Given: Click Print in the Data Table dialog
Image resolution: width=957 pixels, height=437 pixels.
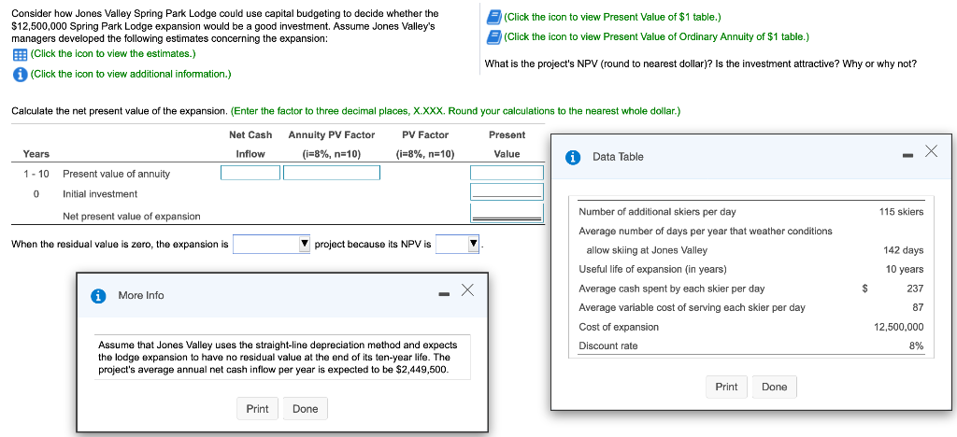Looking at the screenshot, I should click(726, 387).
